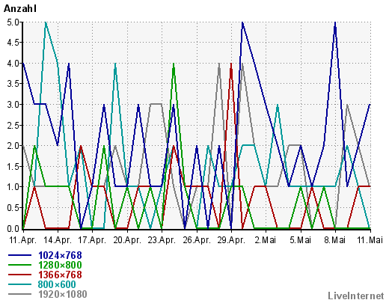Viewport: 389px width, 303px height.
Task: Click the green 1280×800 peak at 24.Apr.
Action: coord(174,64)
